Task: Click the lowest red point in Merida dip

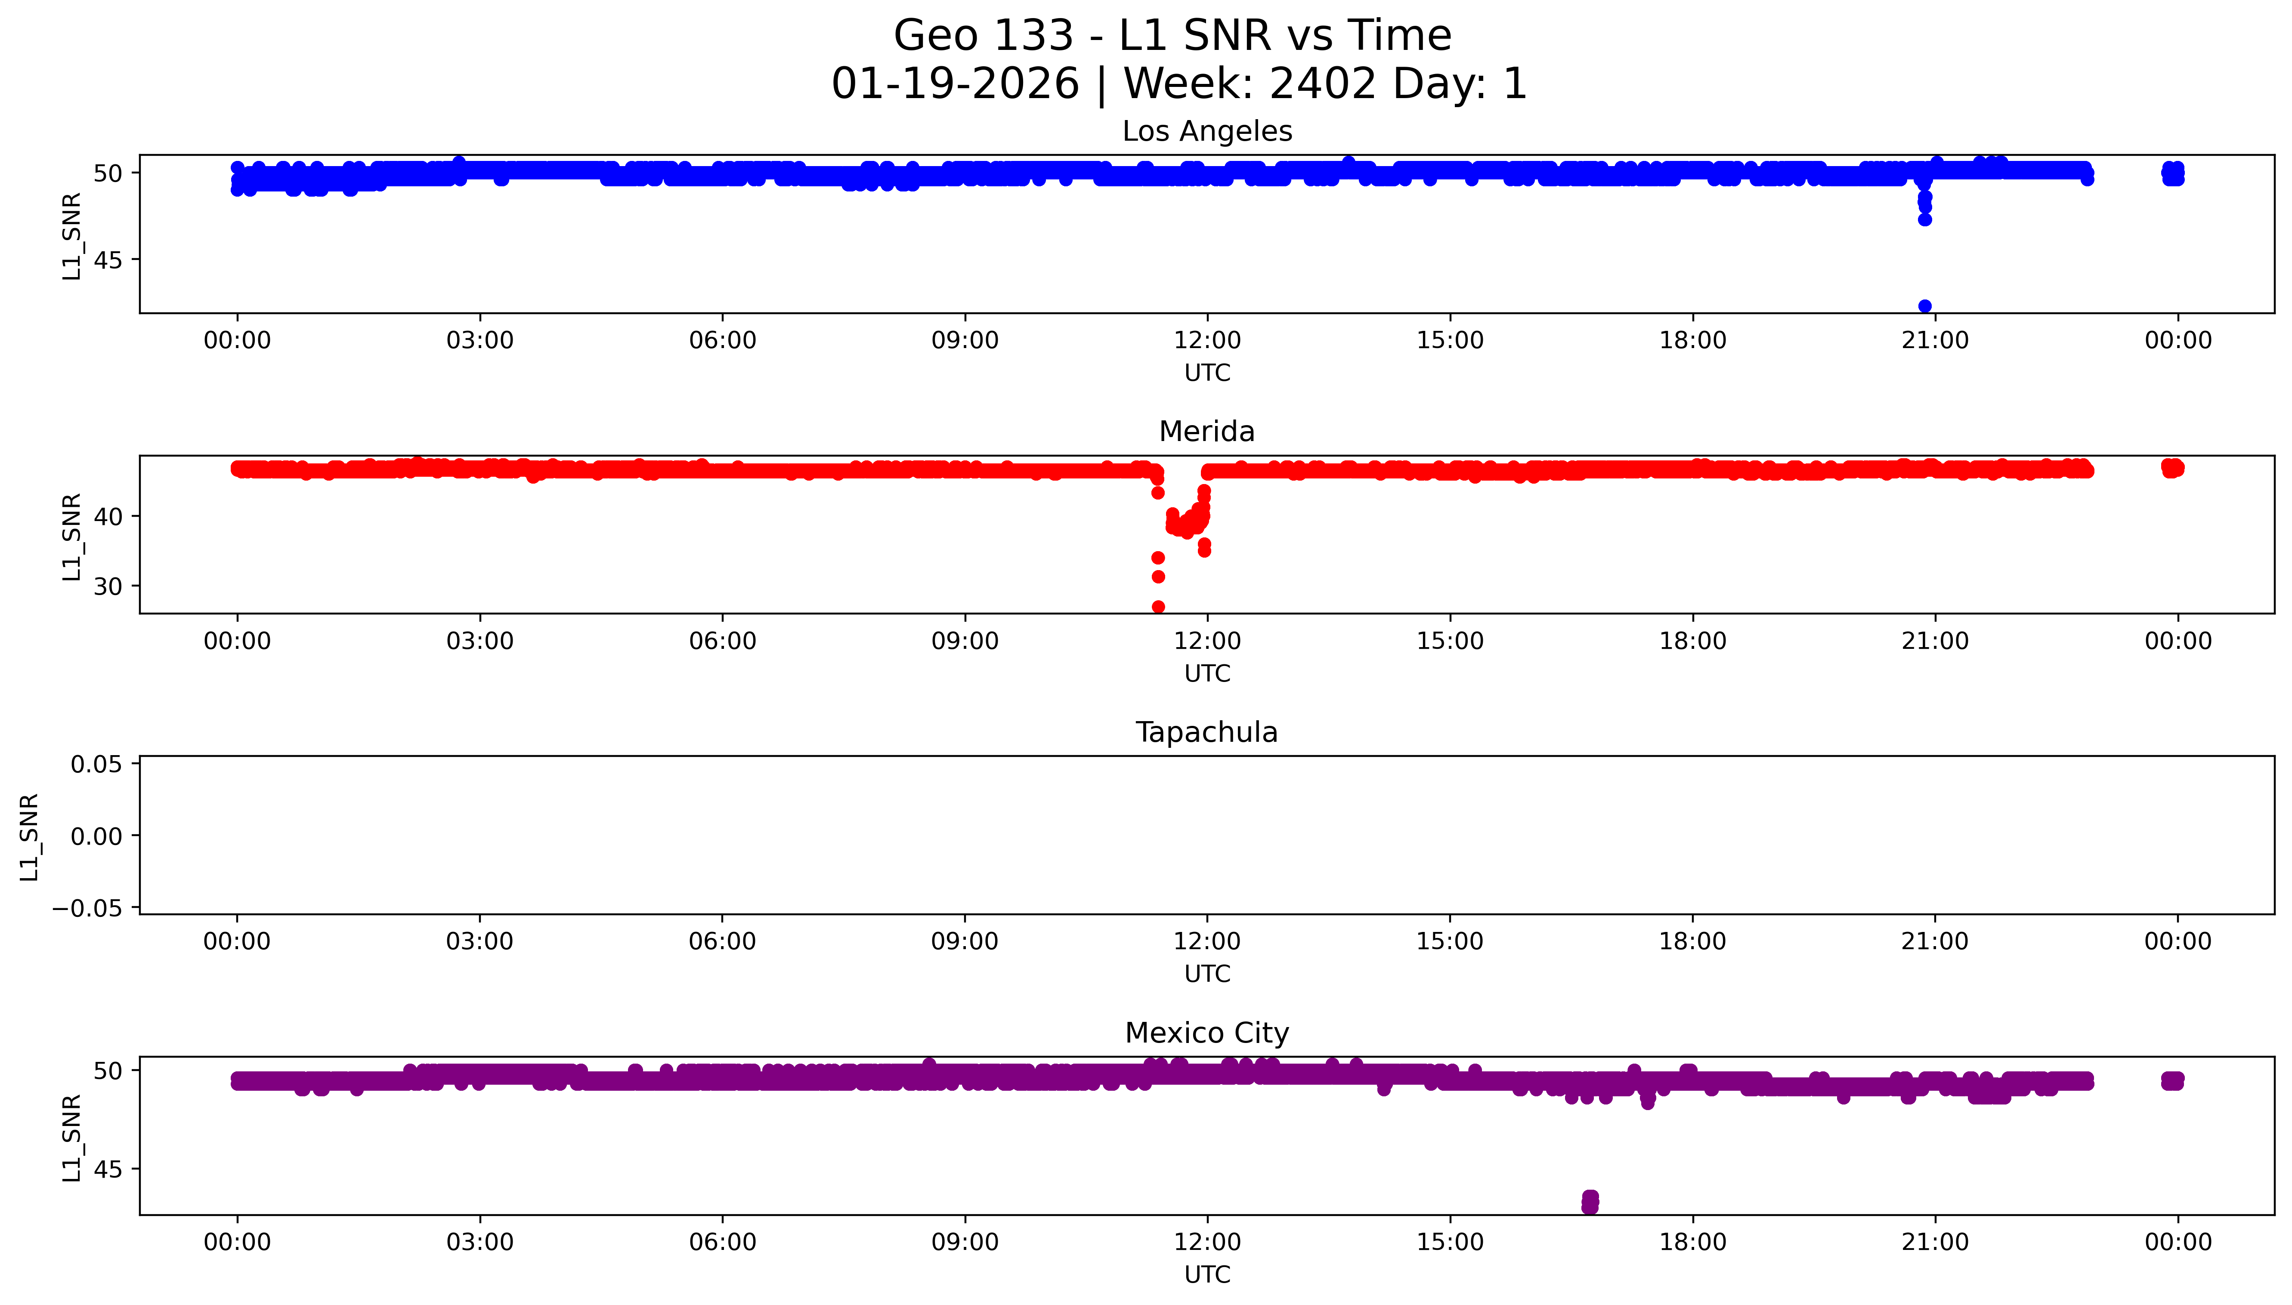Action: pyautogui.click(x=1158, y=607)
